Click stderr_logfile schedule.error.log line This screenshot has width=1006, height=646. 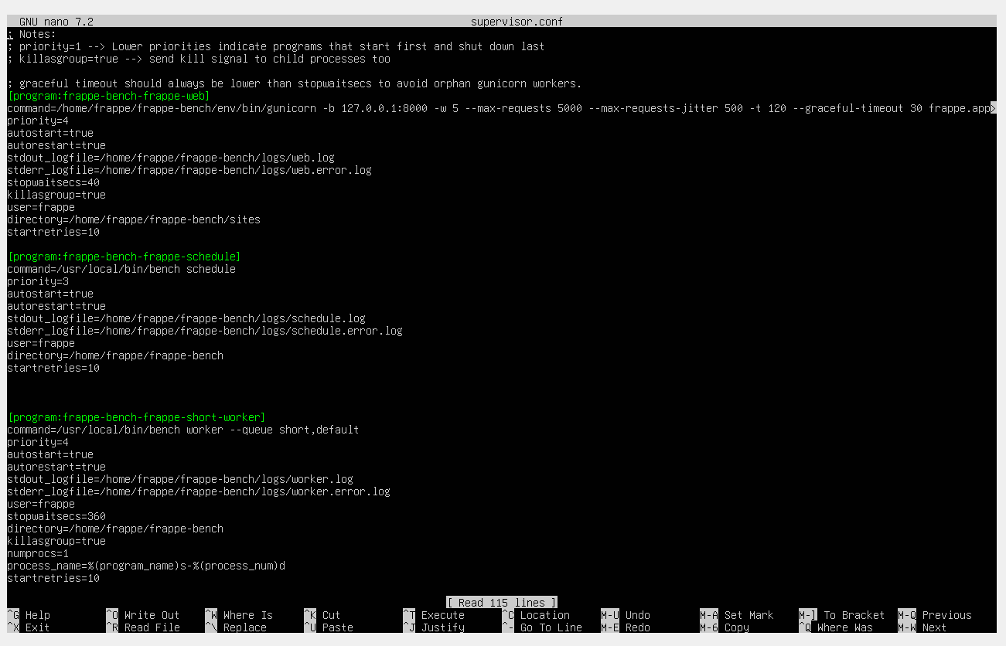coord(205,331)
